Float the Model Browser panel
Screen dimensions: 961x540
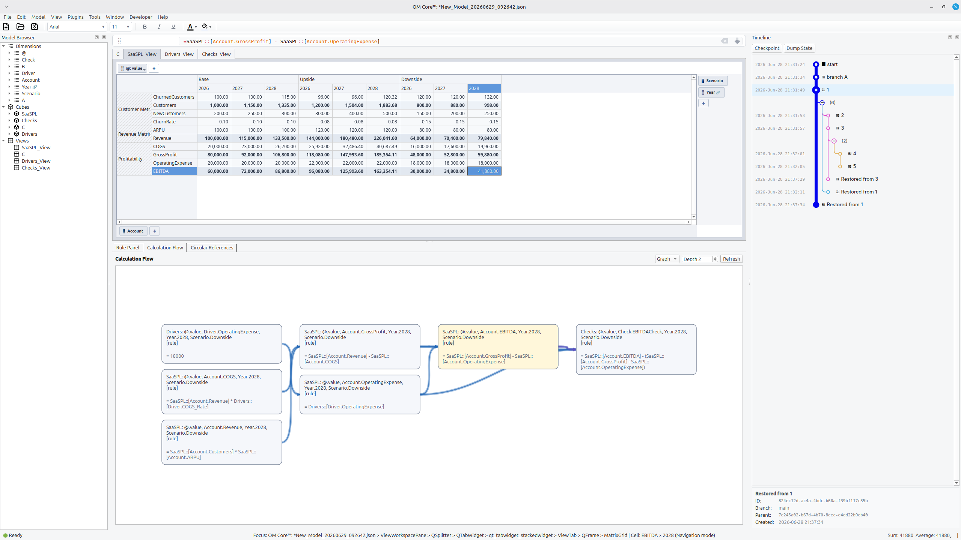click(x=97, y=37)
